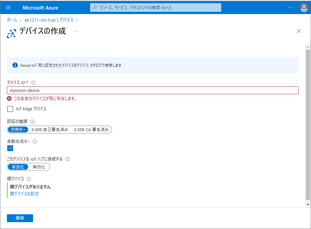Open the hamburger portal menu
This screenshot has height=229, width=311.
pos(8,8)
